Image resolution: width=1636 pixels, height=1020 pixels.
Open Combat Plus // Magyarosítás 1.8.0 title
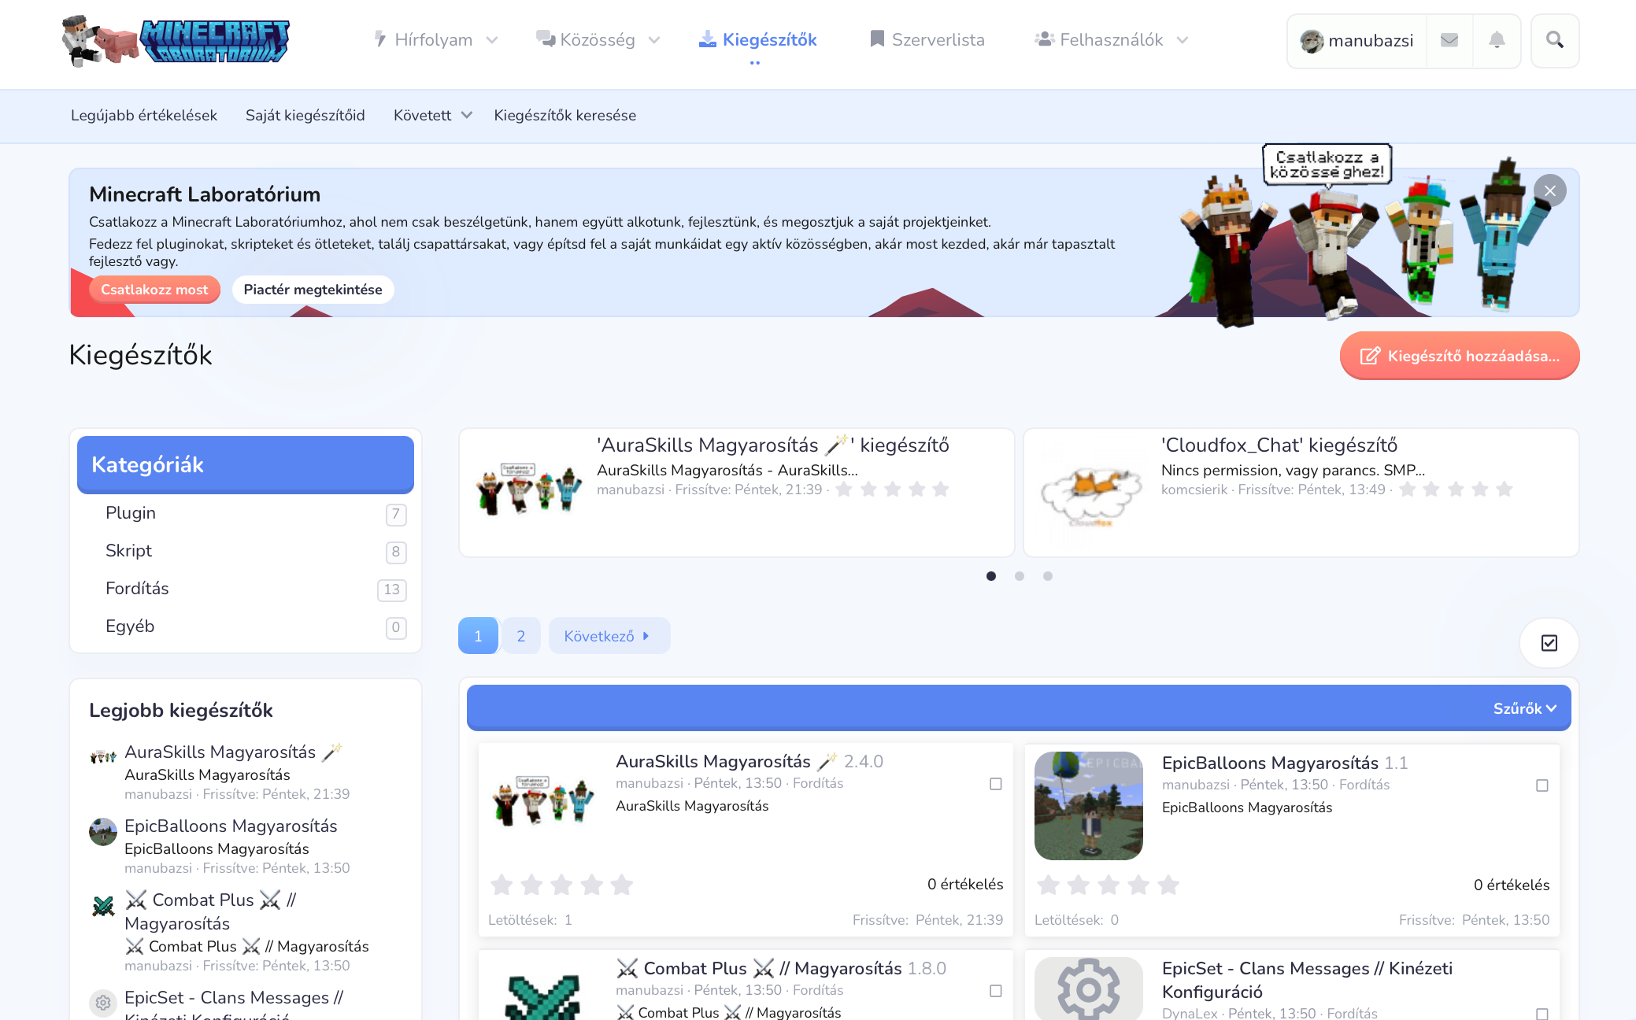(x=781, y=968)
